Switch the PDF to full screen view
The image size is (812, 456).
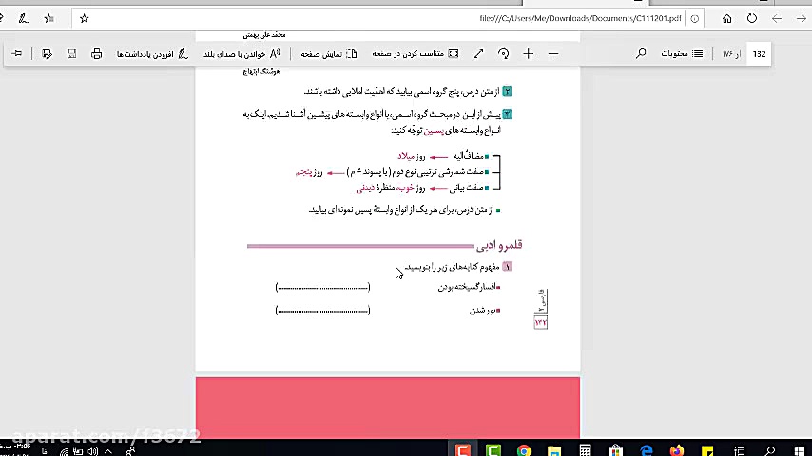coord(478,54)
